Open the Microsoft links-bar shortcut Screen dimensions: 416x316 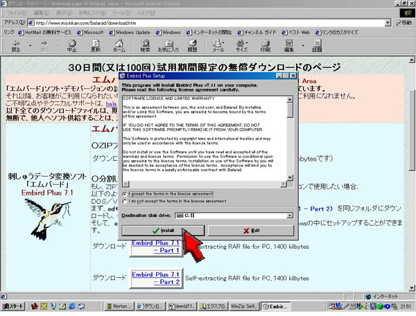[90, 33]
